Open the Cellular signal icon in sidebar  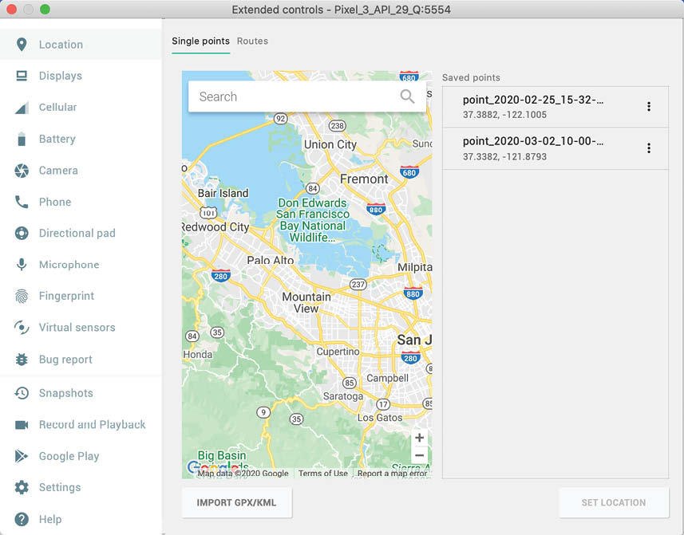[x=22, y=108]
